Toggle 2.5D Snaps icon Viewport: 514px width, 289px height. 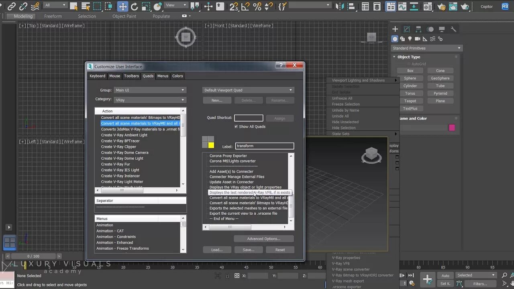click(234, 6)
